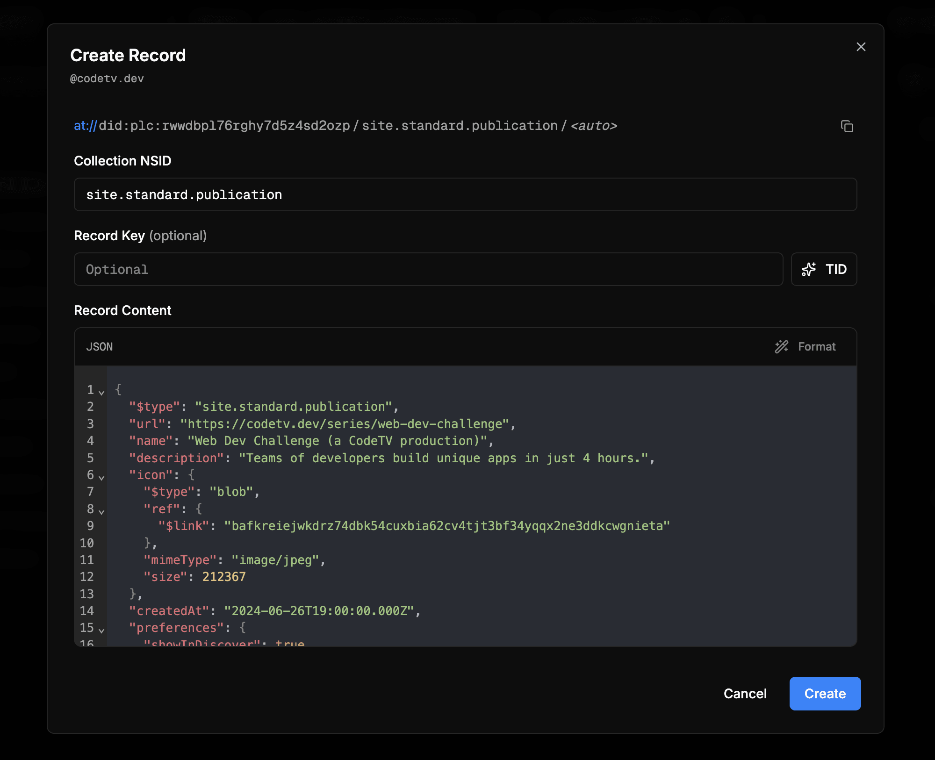
Task: Click the magic wand Format icon
Action: pos(782,346)
